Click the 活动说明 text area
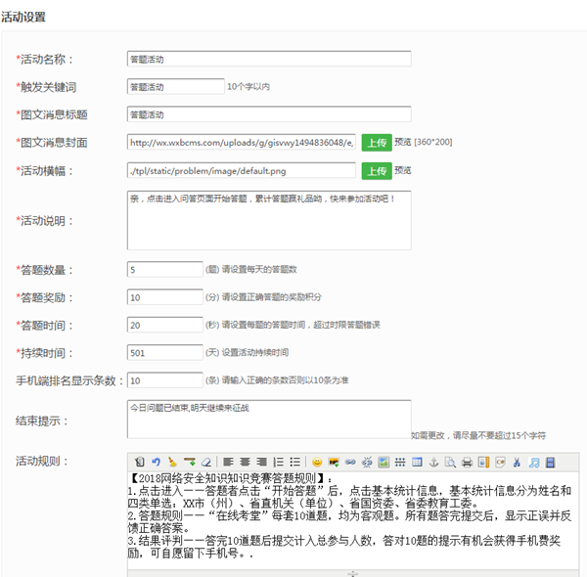The image size is (587, 577). (269, 220)
